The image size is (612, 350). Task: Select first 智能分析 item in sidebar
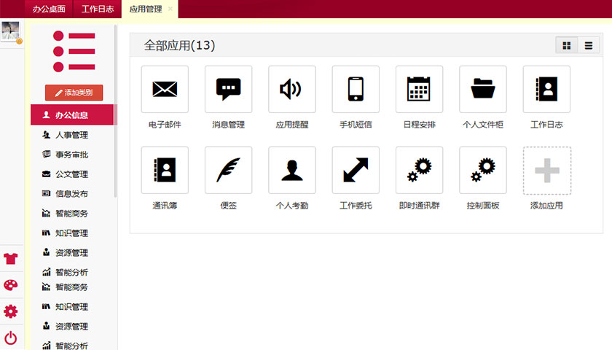[72, 272]
